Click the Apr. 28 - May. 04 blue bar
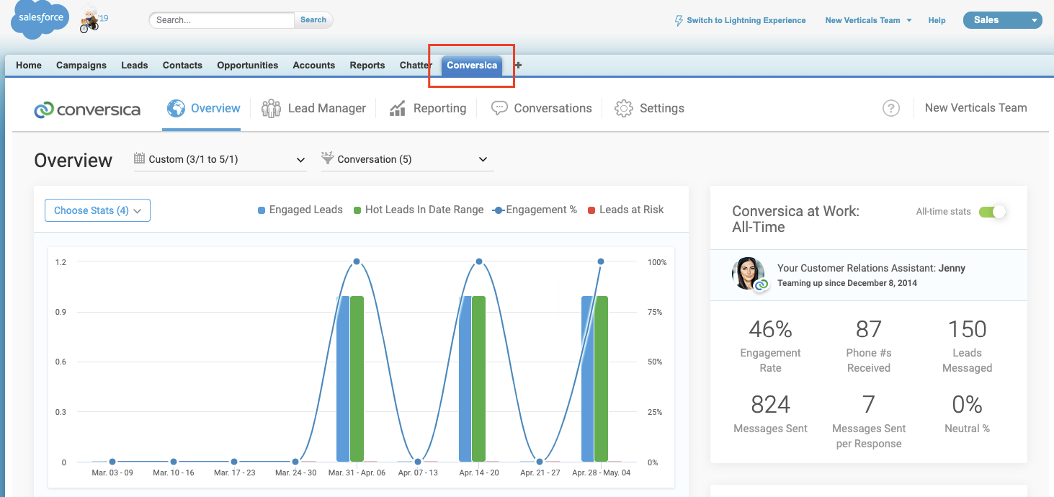The image size is (1054, 497). (588, 379)
